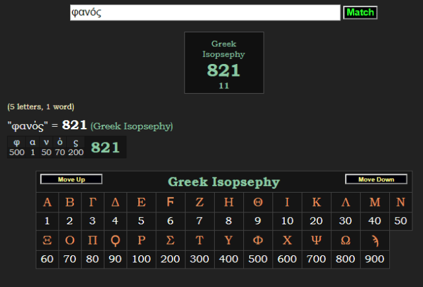This screenshot has height=287, width=423.
Task: Click the ς 200 breakdown cell
Action: pos(75,147)
